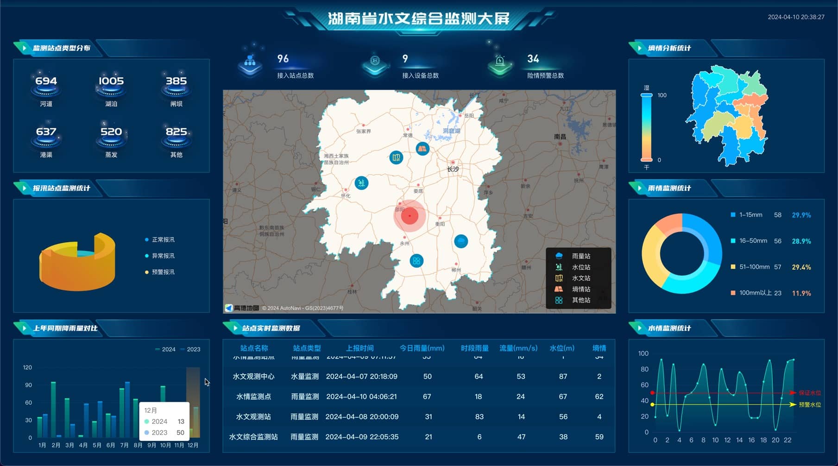Click the red pulsing alert marker at 邵阳
The width and height of the screenshot is (838, 466).
pos(410,216)
